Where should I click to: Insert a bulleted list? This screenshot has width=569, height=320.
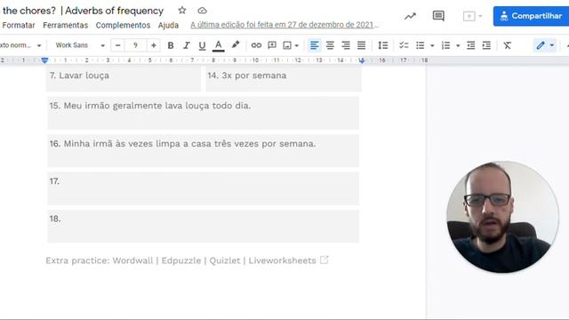[421, 45]
